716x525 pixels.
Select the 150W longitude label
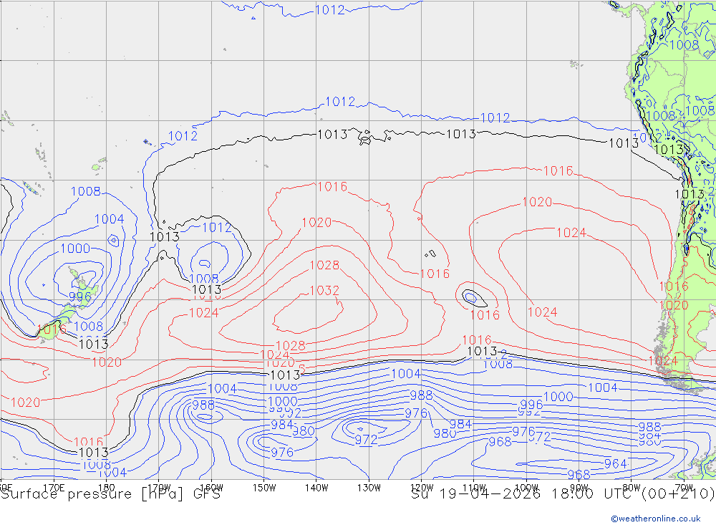[x=264, y=488]
